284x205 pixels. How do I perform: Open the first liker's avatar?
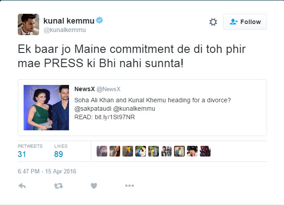pos(102,151)
